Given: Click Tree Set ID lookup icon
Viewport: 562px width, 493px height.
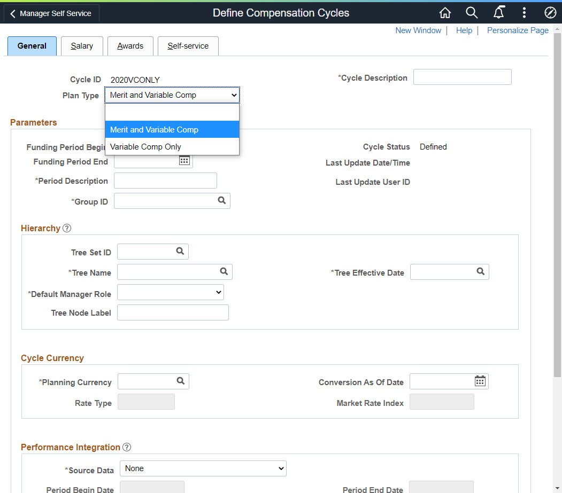Looking at the screenshot, I should [180, 251].
